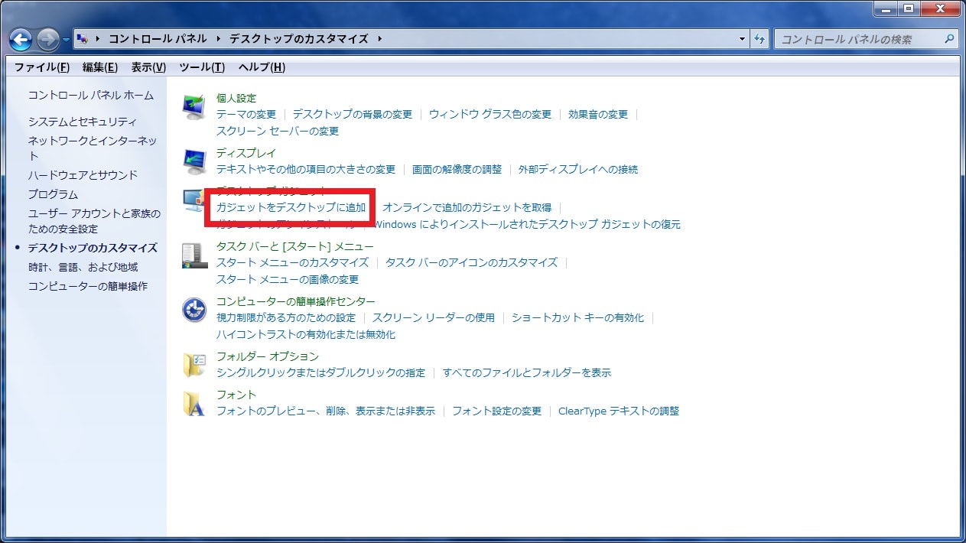Image resolution: width=966 pixels, height=543 pixels.
Task: Open the recent pages dropdown arrow
Action: coord(67,40)
